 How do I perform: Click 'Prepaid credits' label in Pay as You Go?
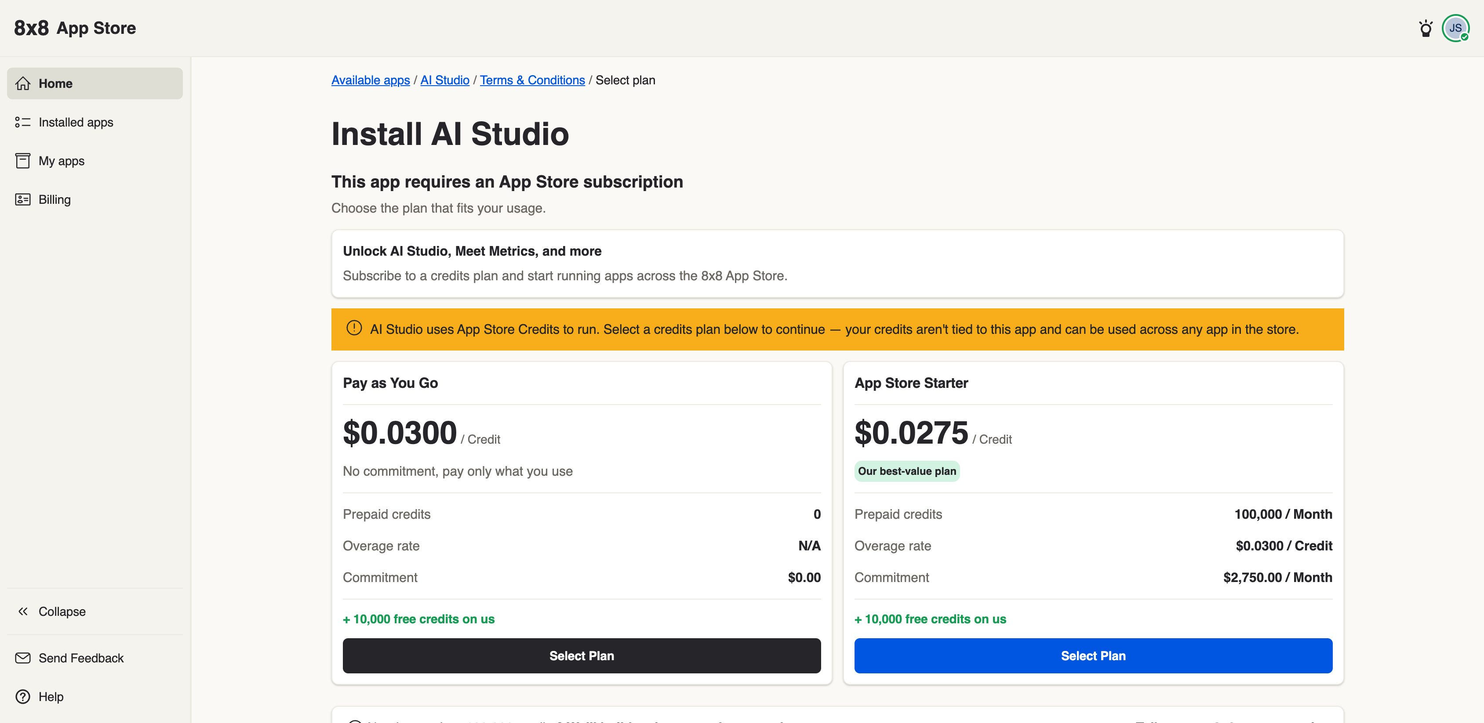(x=386, y=515)
